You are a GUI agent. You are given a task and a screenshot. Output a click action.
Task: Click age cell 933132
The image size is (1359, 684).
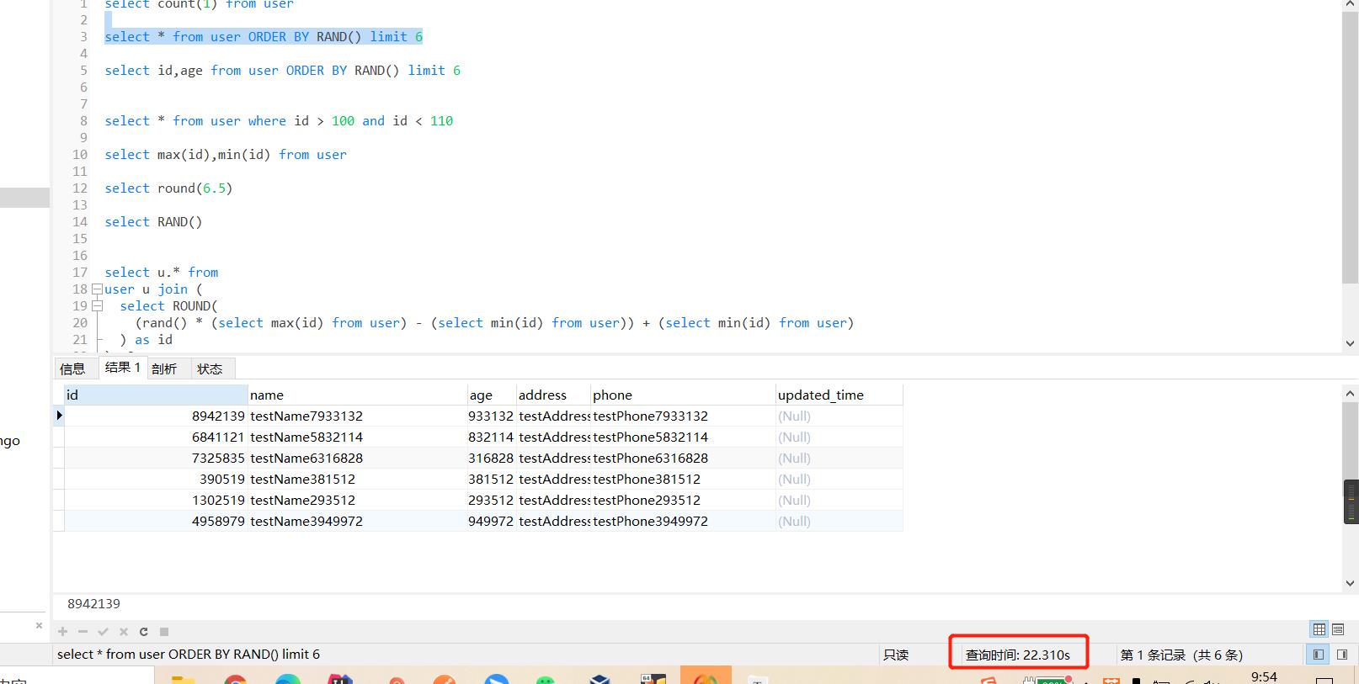click(x=492, y=416)
